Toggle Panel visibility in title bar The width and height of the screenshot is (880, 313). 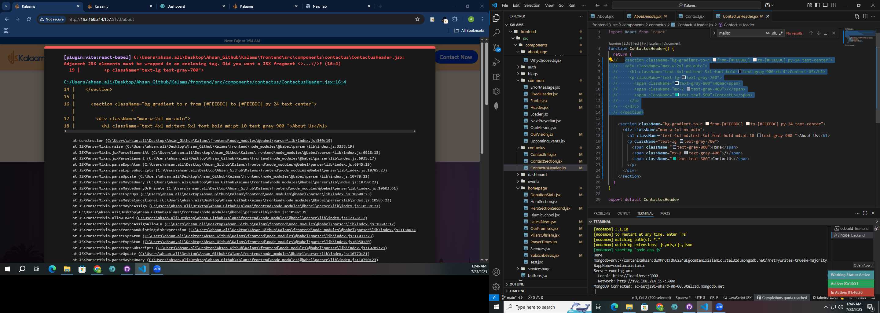pos(825,6)
